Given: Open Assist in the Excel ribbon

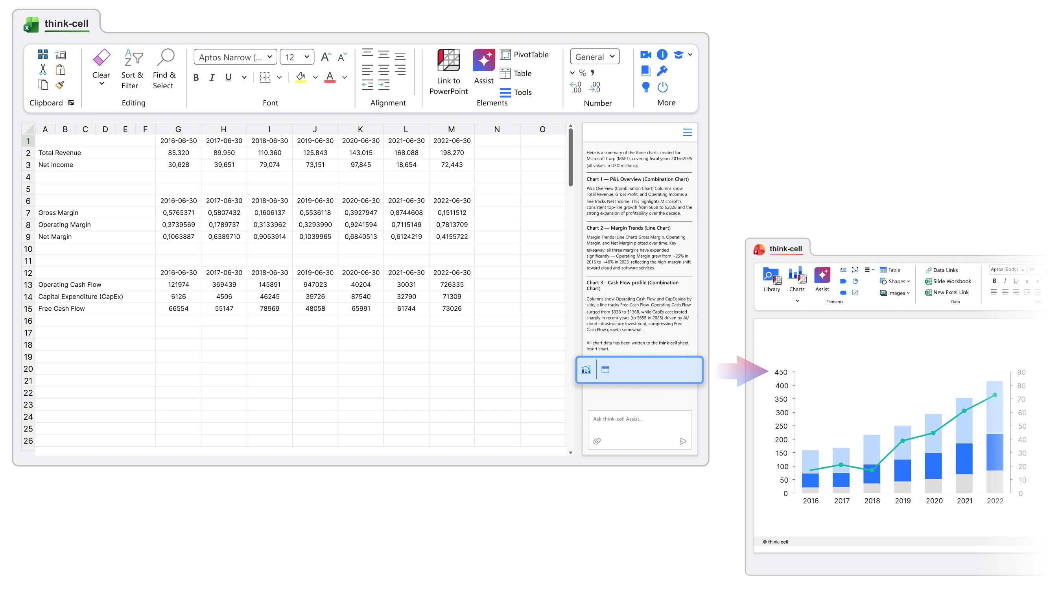Looking at the screenshot, I should [x=483, y=67].
